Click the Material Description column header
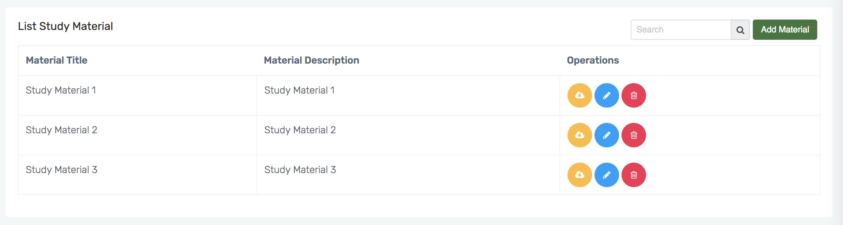843x225 pixels. coord(311,60)
